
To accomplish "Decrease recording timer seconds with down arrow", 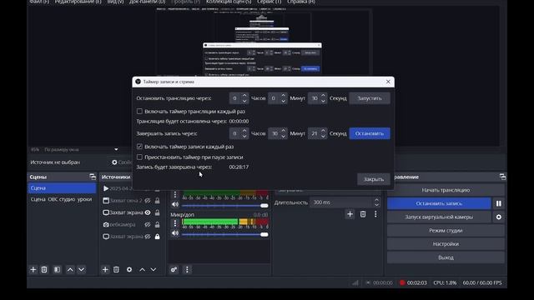I will click(323, 137).
